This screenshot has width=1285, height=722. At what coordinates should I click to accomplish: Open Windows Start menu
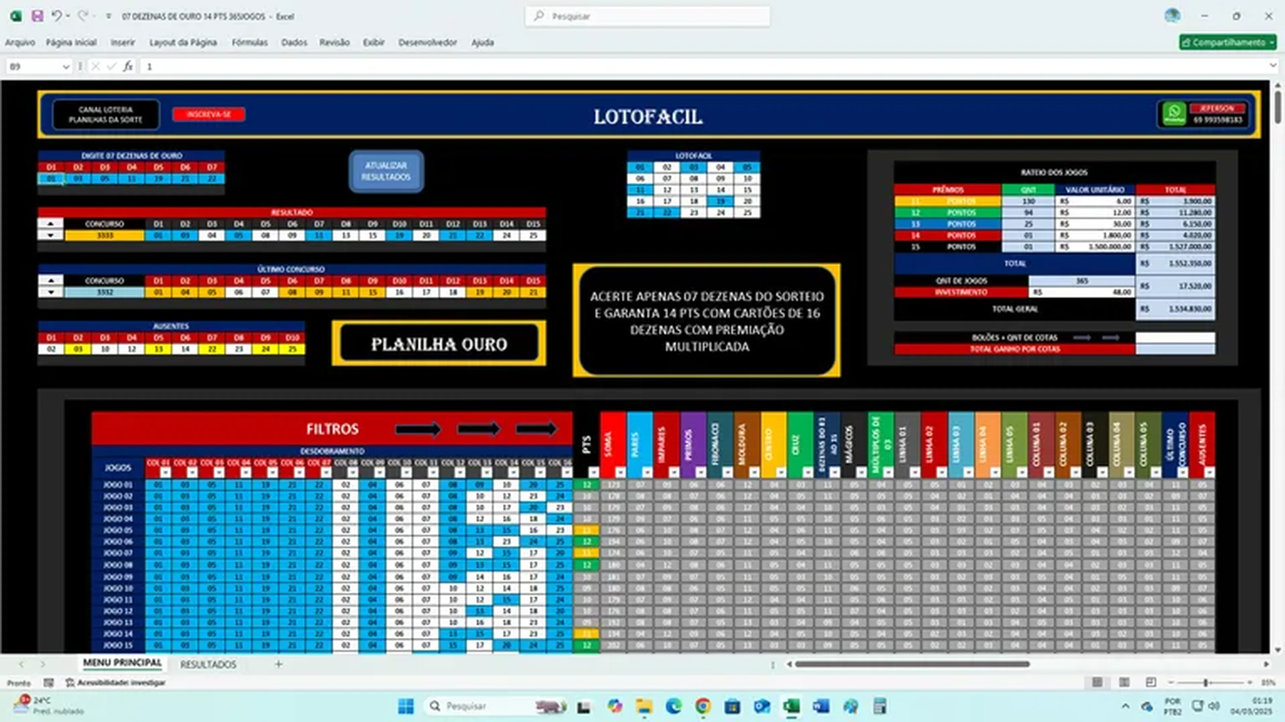point(406,706)
